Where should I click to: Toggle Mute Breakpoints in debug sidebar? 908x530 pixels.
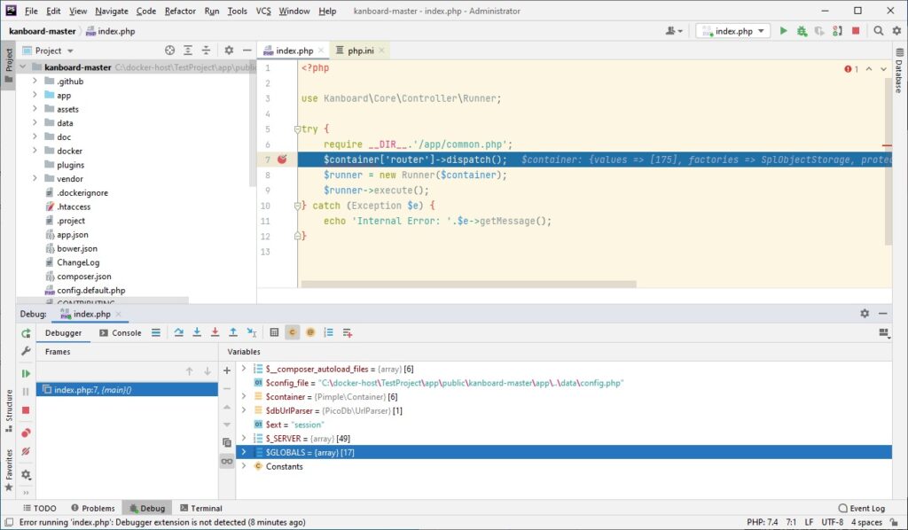pyautogui.click(x=26, y=452)
